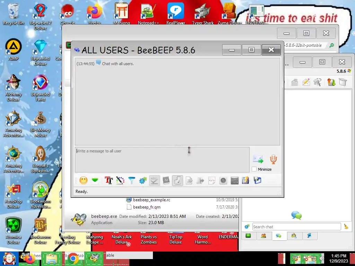Click the BeeBEEP bee taskbar icon
Image resolution: width=355 pixels, height=266 pixels.
[94, 258]
